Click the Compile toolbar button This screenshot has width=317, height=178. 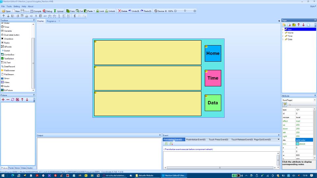[36, 11]
